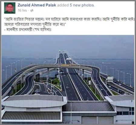This screenshot has width=136, height=125.
Task: Click the globe public audience icon
Action: pos(32,11)
